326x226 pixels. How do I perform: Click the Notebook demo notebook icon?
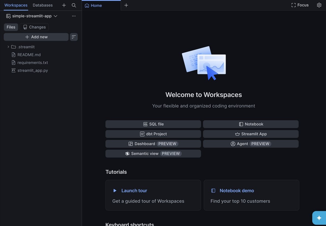point(213,191)
